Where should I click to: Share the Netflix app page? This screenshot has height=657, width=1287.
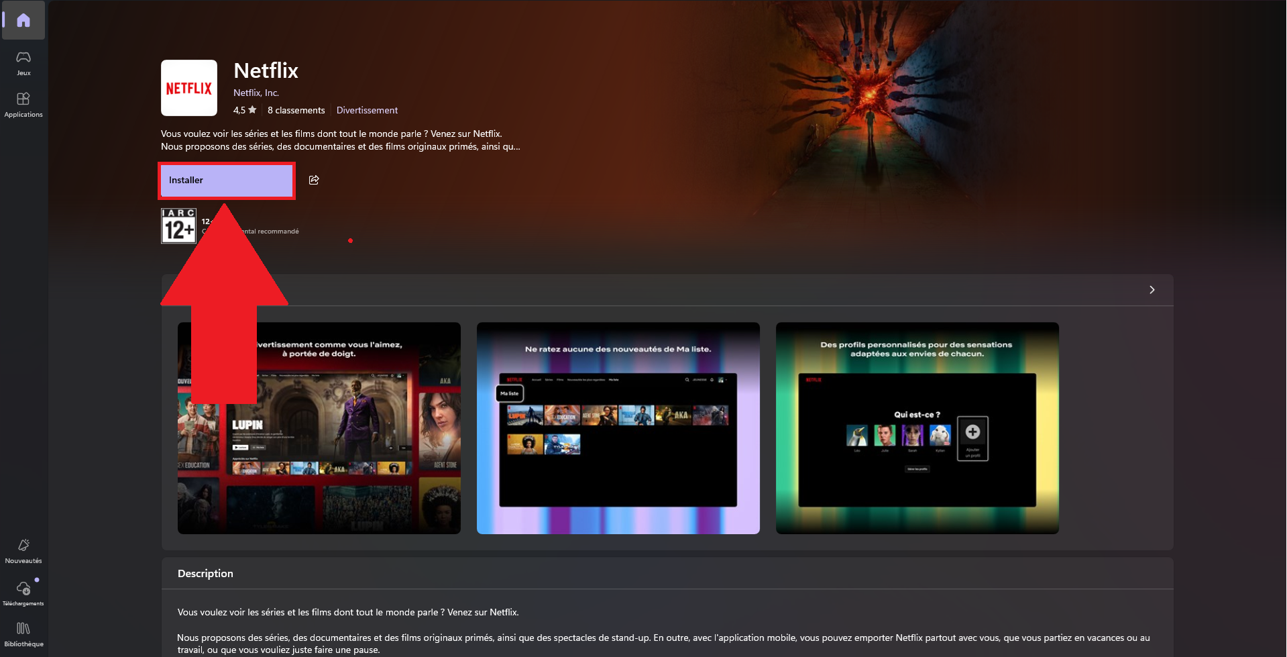pos(314,180)
